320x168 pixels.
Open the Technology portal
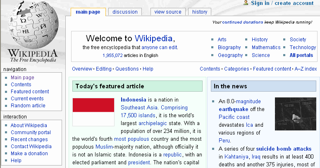[303, 47]
